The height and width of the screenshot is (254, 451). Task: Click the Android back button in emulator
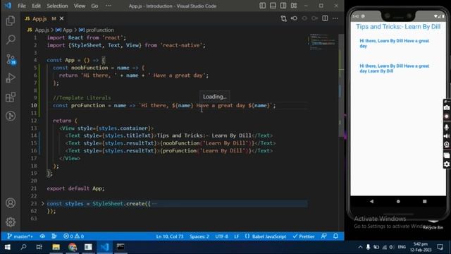(x=371, y=201)
